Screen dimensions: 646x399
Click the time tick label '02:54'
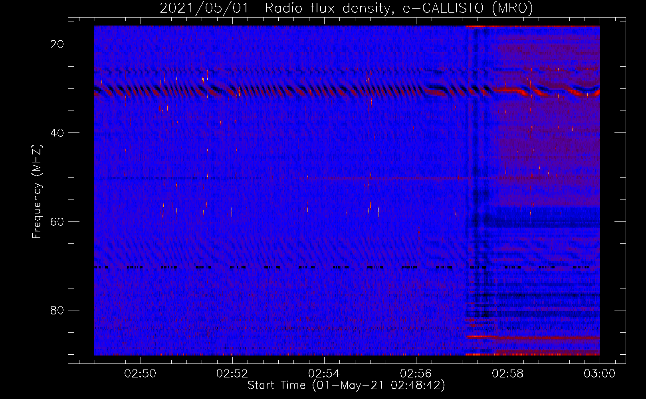coord(324,374)
